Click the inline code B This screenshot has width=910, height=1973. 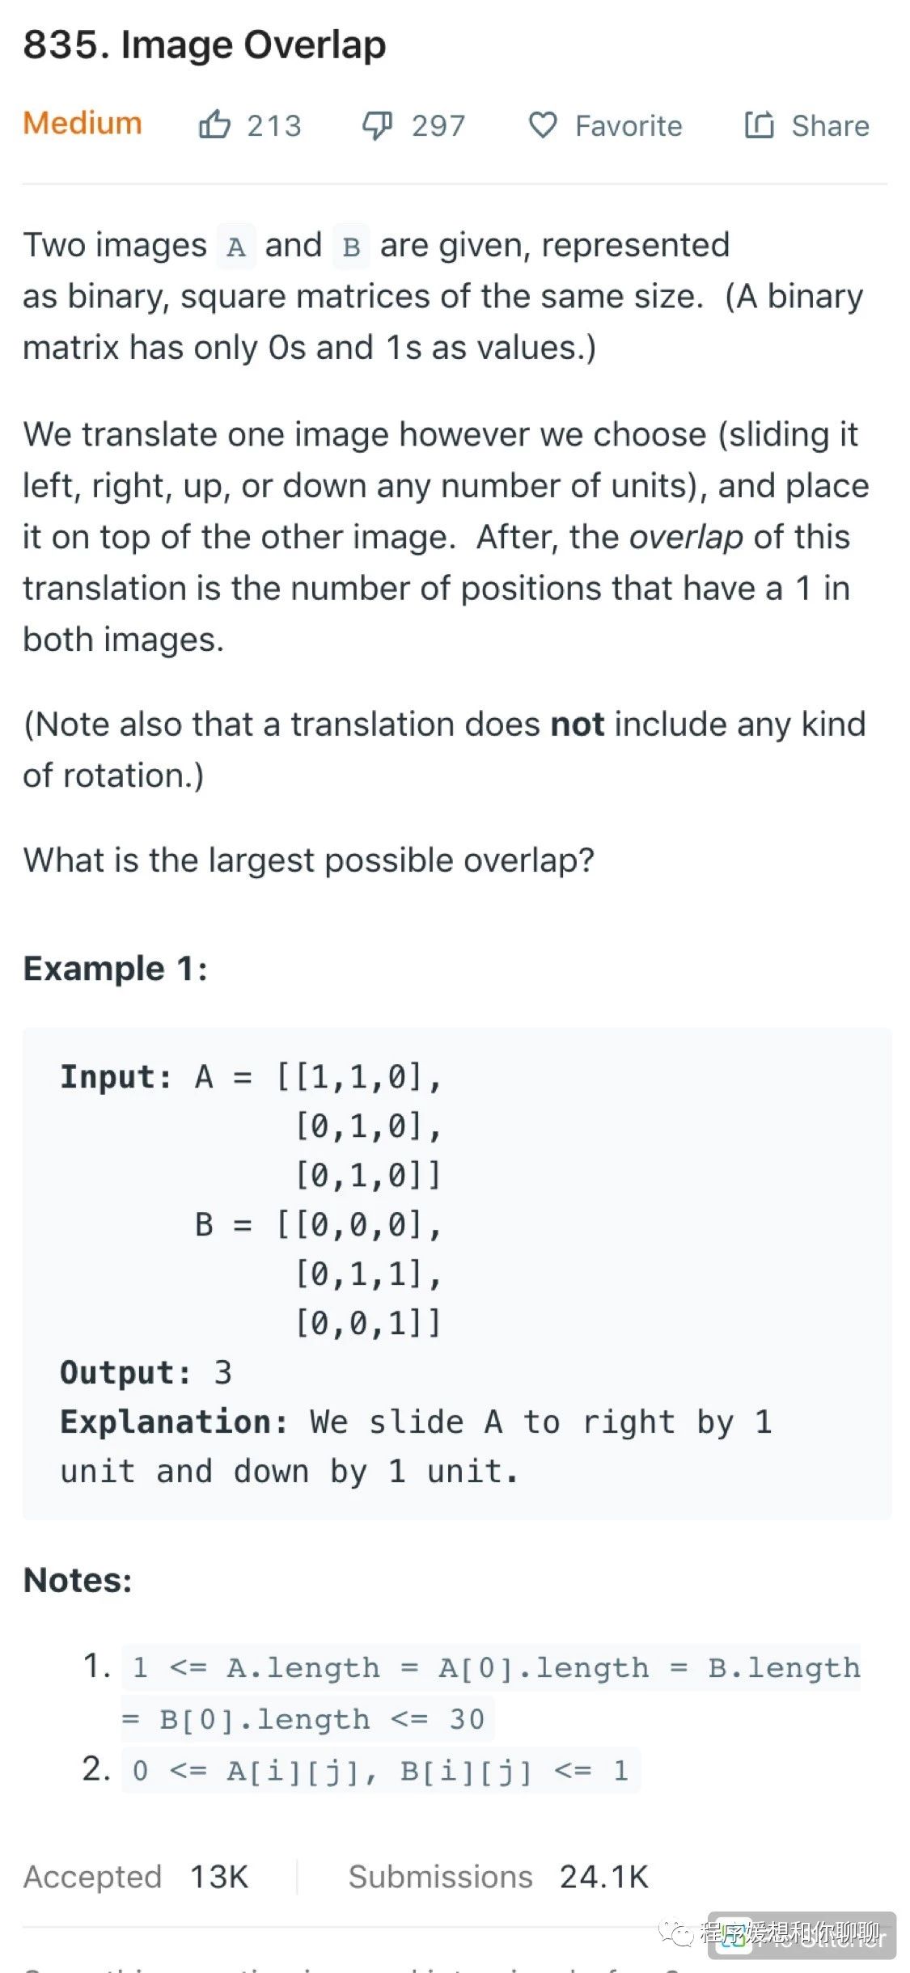pyautogui.click(x=351, y=246)
